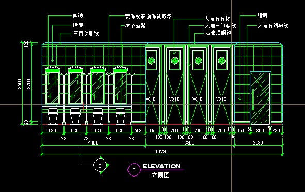Select the vertical 3500 height dimension
The height and width of the screenshot is (192, 305).
(x=20, y=84)
